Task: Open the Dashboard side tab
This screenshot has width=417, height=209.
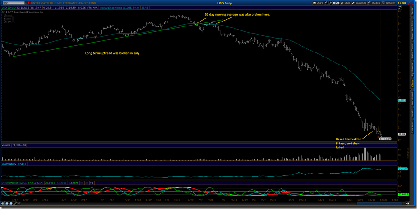Action: point(413,100)
